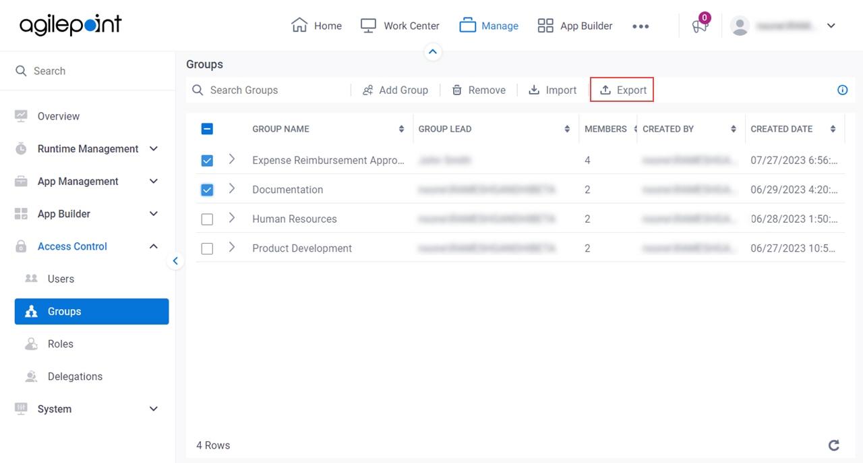Click the Import button
Viewport: 863px width, 463px height.
[x=552, y=90]
